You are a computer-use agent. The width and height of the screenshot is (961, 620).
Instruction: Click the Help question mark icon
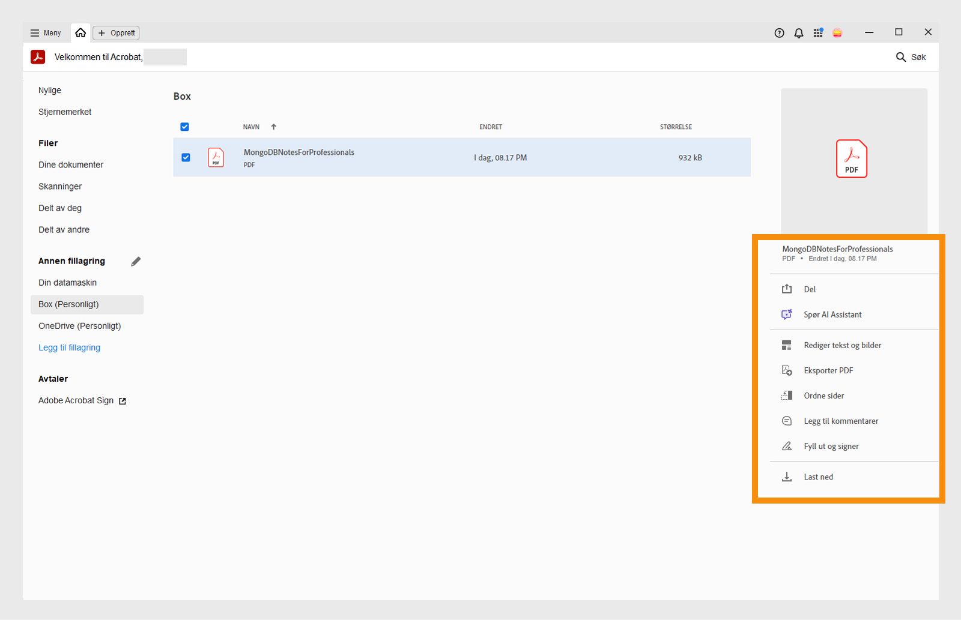click(779, 33)
